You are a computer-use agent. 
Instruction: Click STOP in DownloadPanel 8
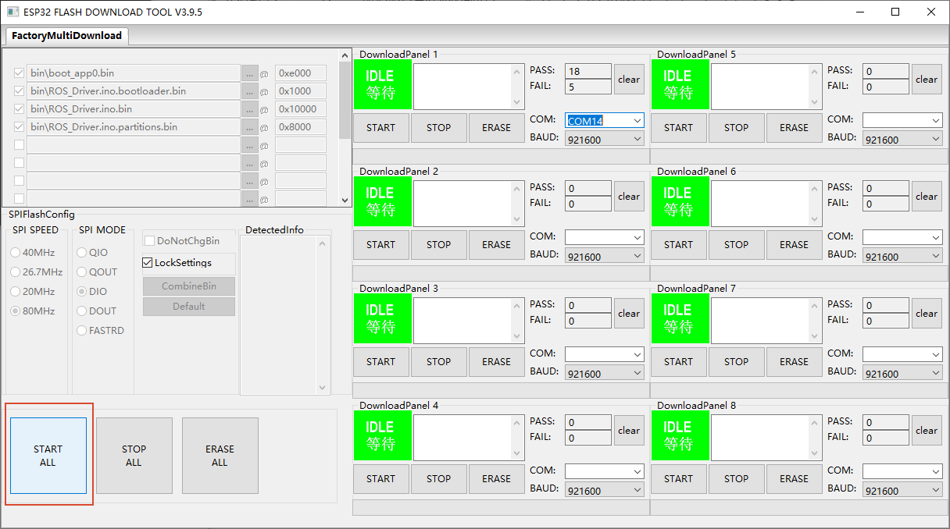coord(736,479)
